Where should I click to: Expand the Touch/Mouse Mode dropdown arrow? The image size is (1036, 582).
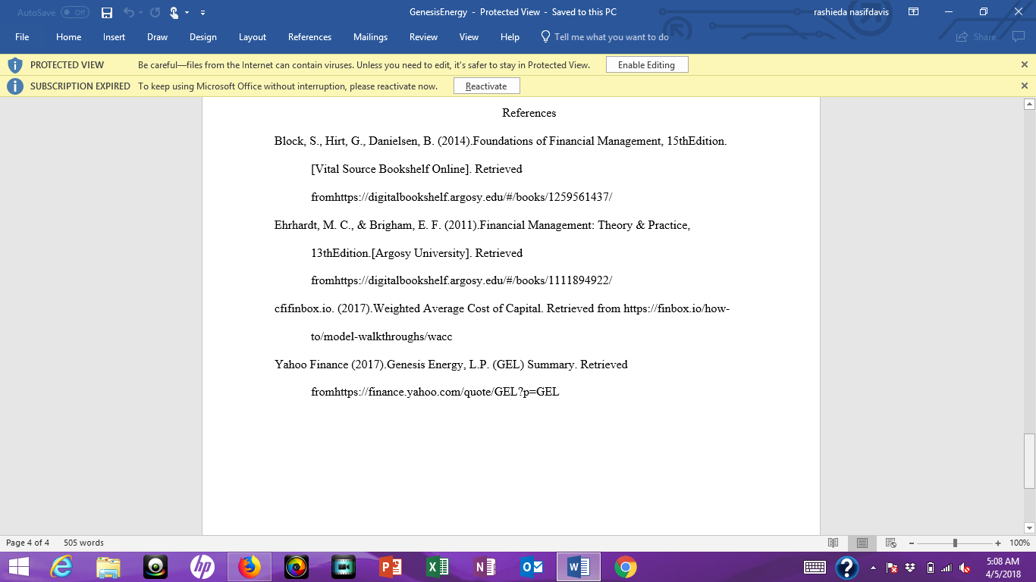click(x=187, y=13)
